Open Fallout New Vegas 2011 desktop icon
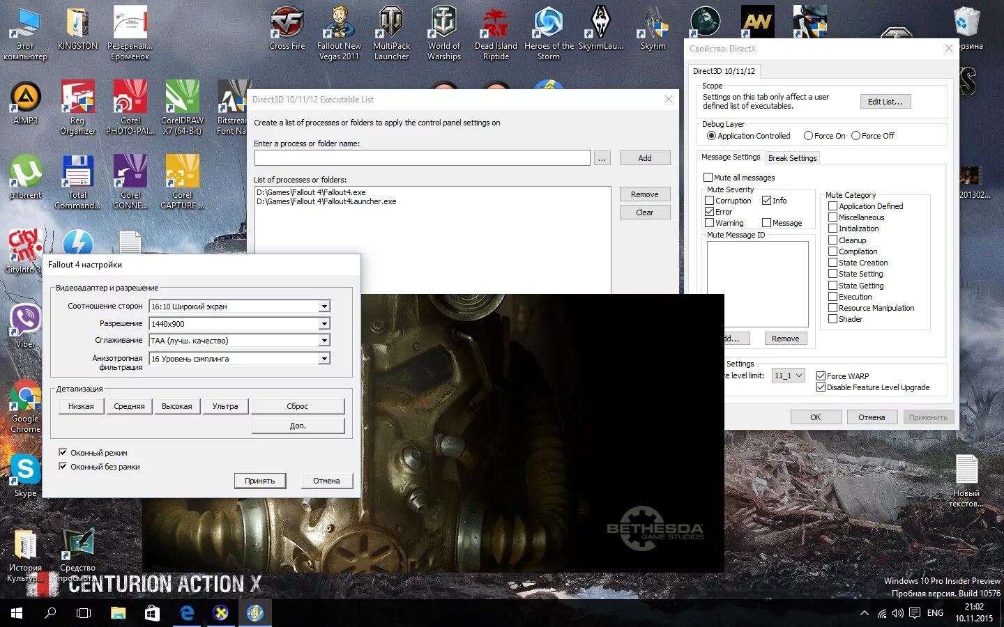The width and height of the screenshot is (1004, 627). click(339, 33)
